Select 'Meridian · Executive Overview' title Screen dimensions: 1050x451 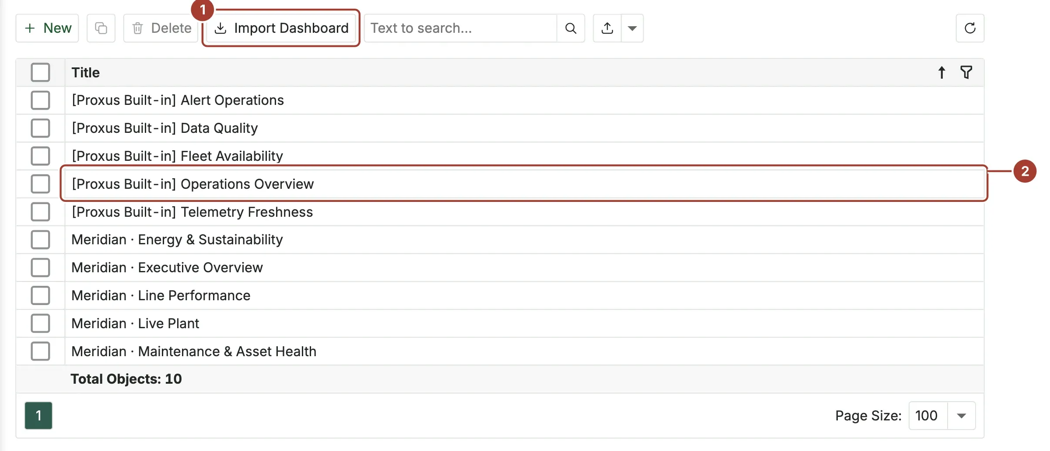pyautogui.click(x=167, y=268)
